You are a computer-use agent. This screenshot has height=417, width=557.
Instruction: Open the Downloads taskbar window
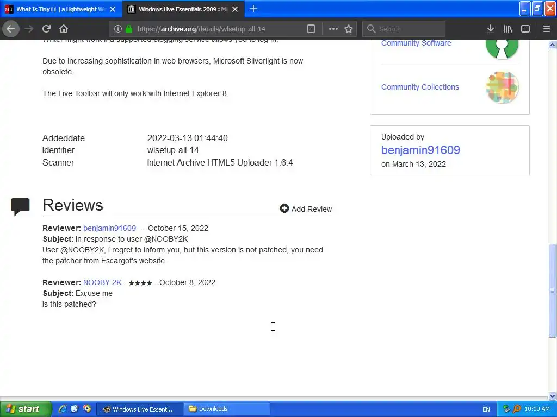[x=227, y=409]
